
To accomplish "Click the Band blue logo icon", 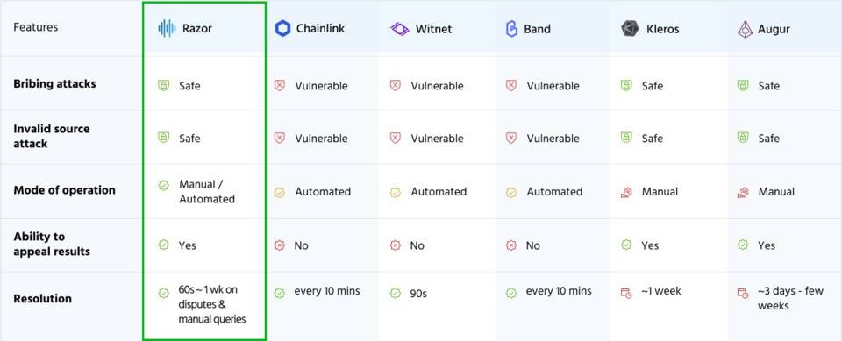I will [511, 28].
